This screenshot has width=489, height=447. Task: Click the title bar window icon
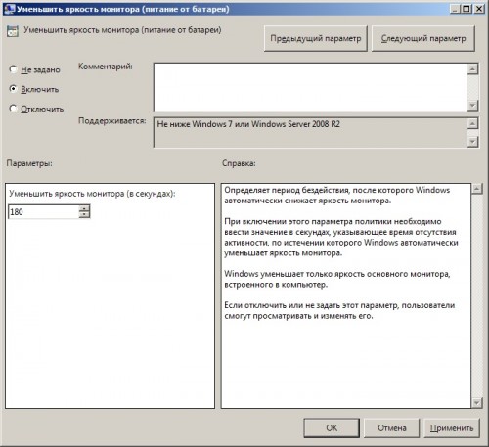pyautogui.click(x=10, y=9)
